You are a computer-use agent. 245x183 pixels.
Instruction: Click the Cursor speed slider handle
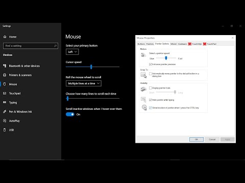[x=91, y=67]
